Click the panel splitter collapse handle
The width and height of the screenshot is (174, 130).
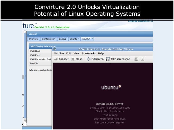(25, 76)
